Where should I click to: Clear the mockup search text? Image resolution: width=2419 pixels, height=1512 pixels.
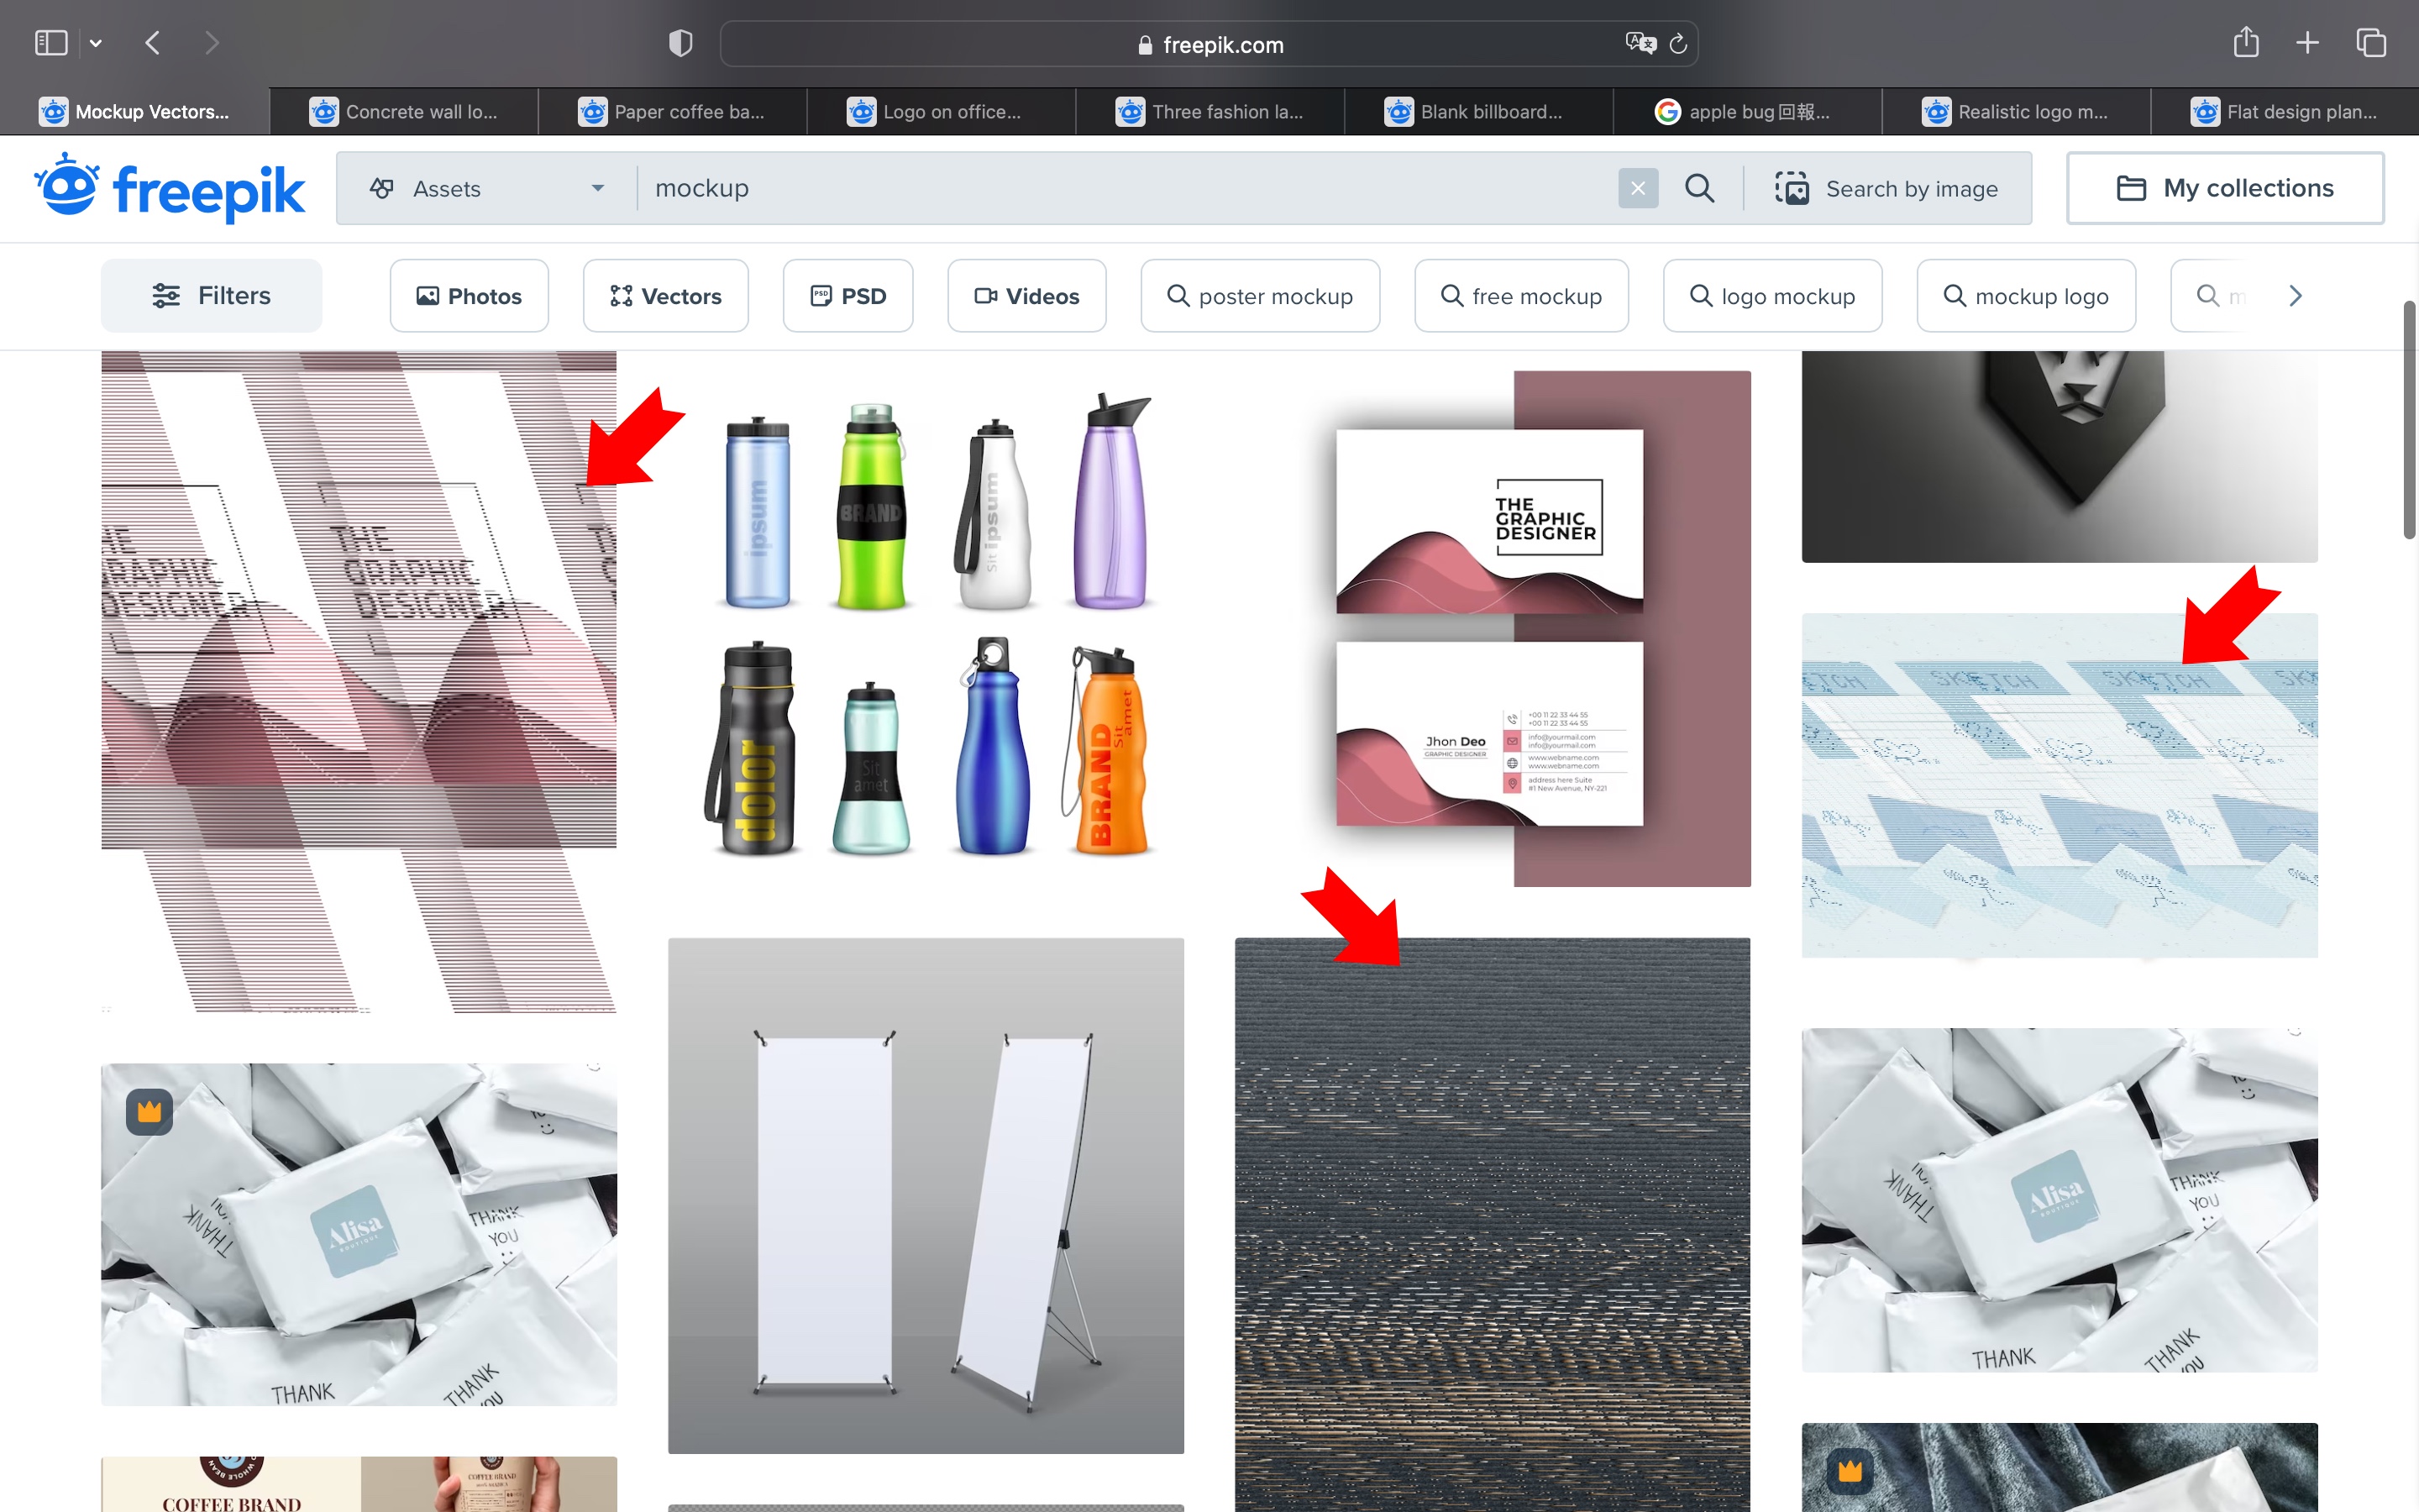pos(1637,188)
